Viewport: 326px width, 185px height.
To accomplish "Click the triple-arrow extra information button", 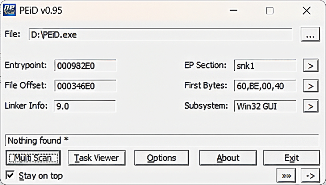I will (x=286, y=176).
